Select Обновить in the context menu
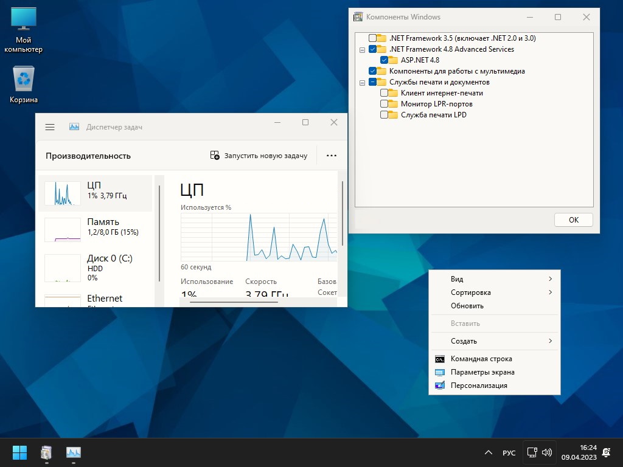 tap(467, 306)
